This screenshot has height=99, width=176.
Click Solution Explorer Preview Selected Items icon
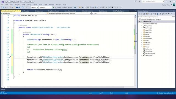point(171,14)
